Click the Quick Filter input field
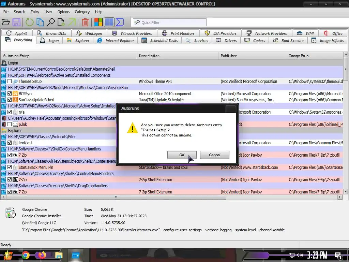This screenshot has height=262, width=349. (x=170, y=22)
